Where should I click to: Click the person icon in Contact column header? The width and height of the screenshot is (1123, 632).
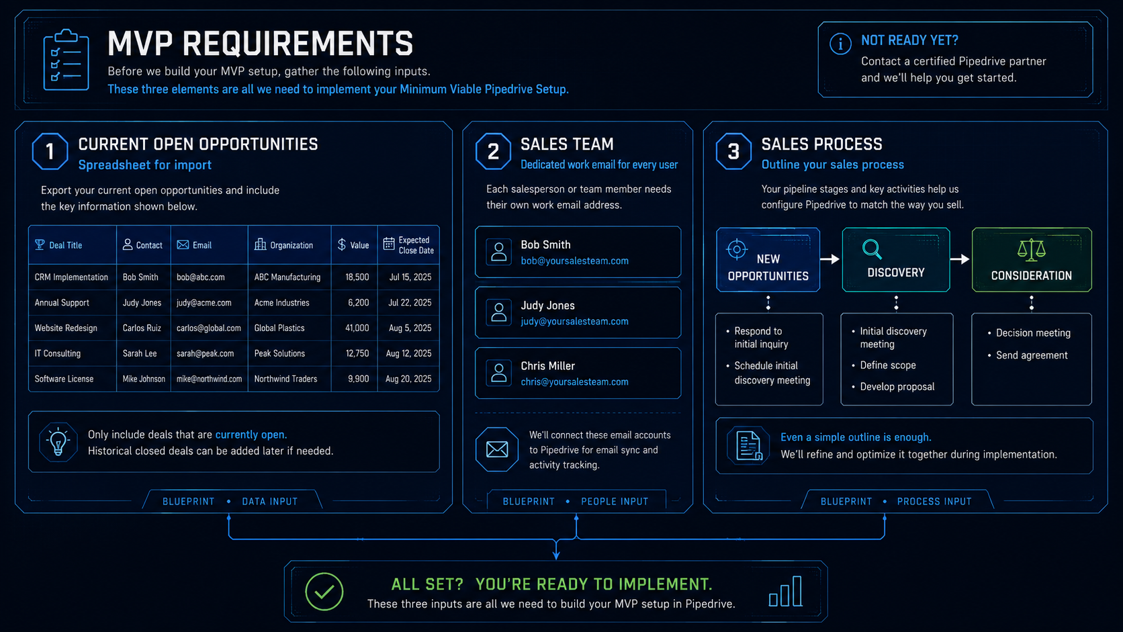click(128, 244)
